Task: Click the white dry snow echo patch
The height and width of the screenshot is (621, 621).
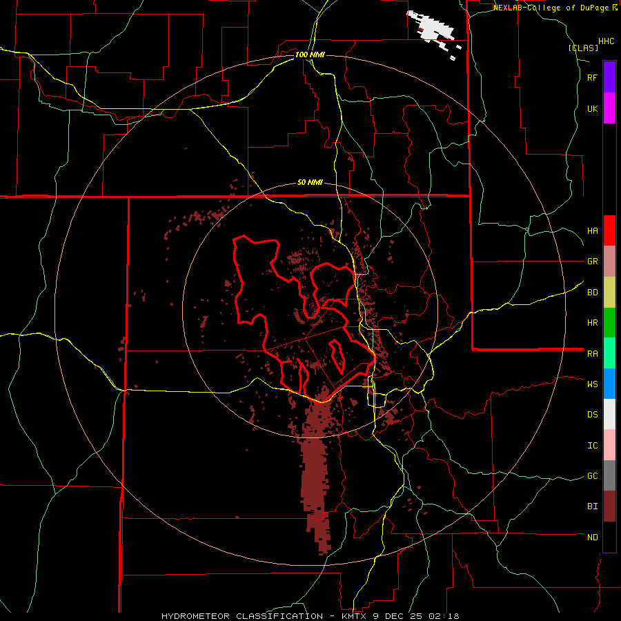Action: (x=431, y=28)
